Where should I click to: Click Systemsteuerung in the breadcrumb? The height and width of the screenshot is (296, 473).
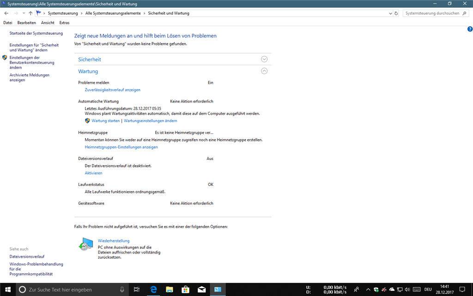click(63, 13)
